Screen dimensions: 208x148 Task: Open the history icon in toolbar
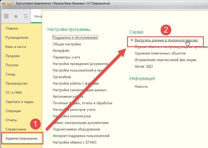pos(25,16)
